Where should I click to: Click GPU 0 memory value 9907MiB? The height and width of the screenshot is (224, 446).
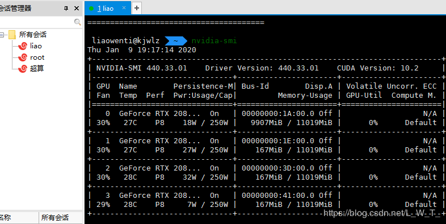[267, 123]
